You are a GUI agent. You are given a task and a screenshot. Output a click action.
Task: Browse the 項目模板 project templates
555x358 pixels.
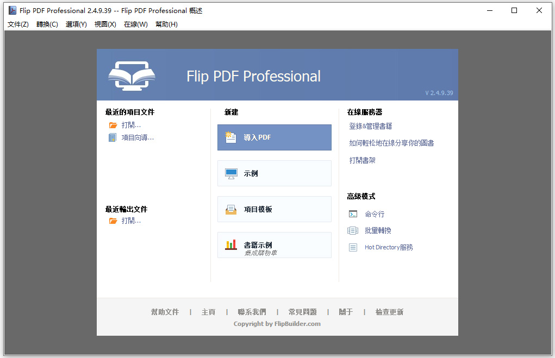(x=274, y=209)
